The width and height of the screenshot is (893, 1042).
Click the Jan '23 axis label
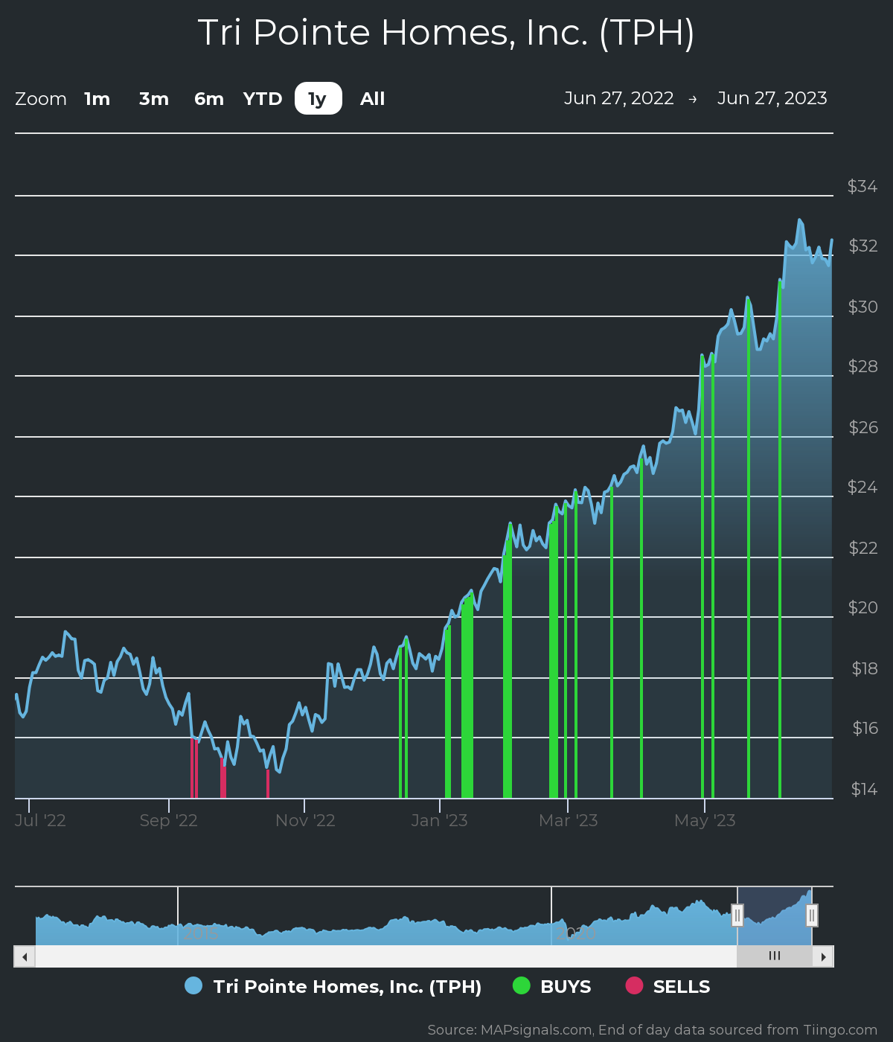[440, 820]
